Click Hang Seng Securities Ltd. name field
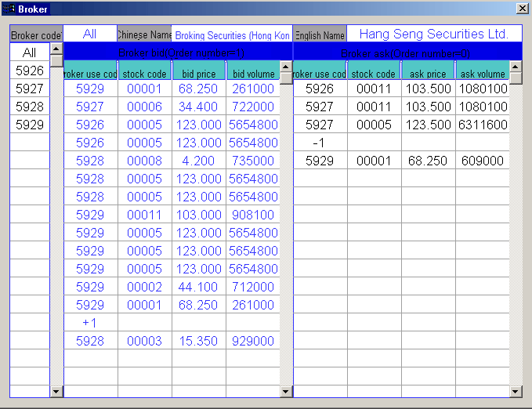 [x=434, y=34]
